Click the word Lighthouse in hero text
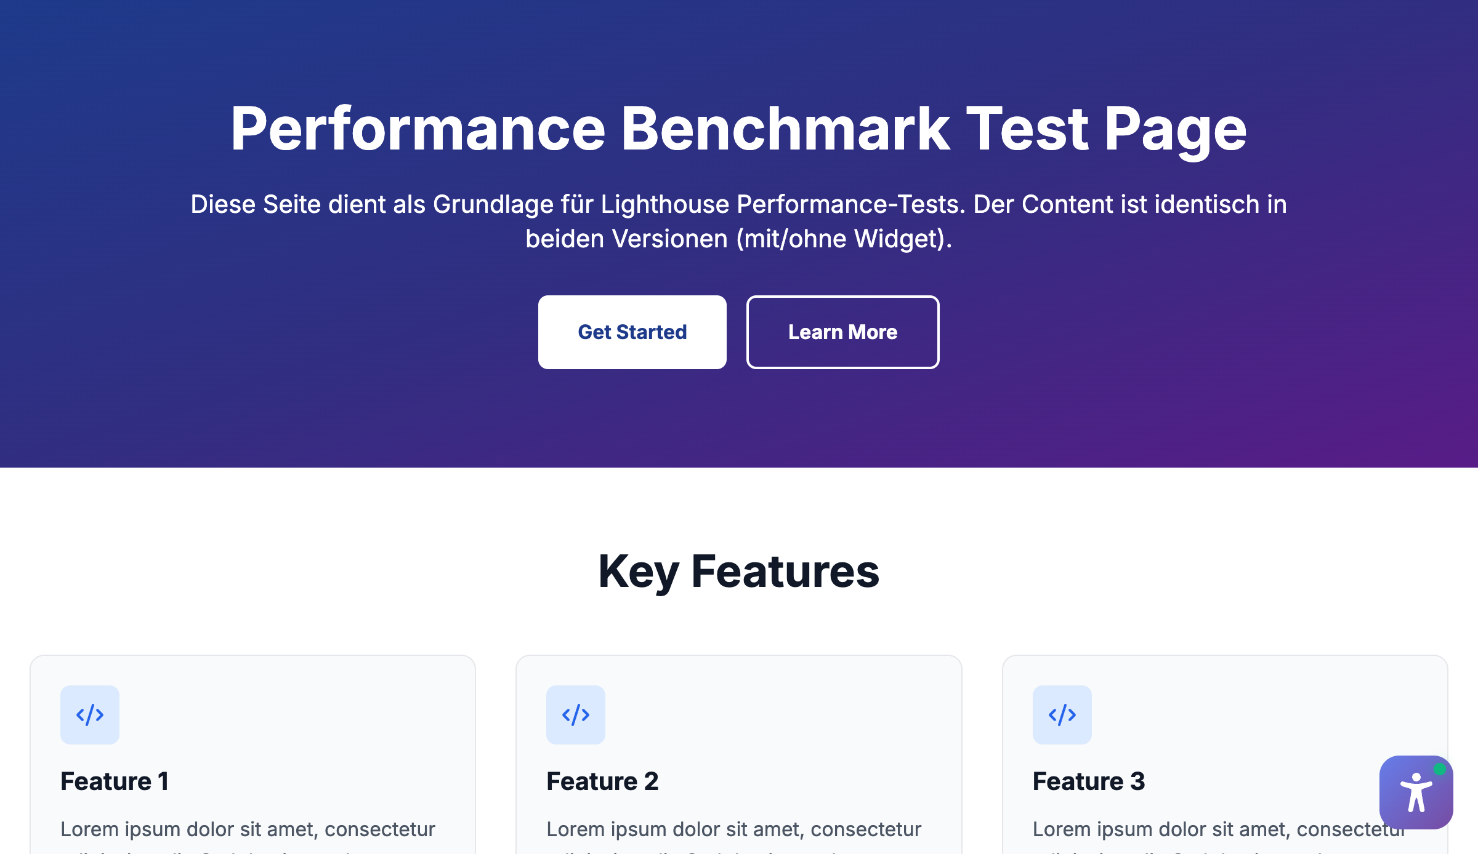 664,204
